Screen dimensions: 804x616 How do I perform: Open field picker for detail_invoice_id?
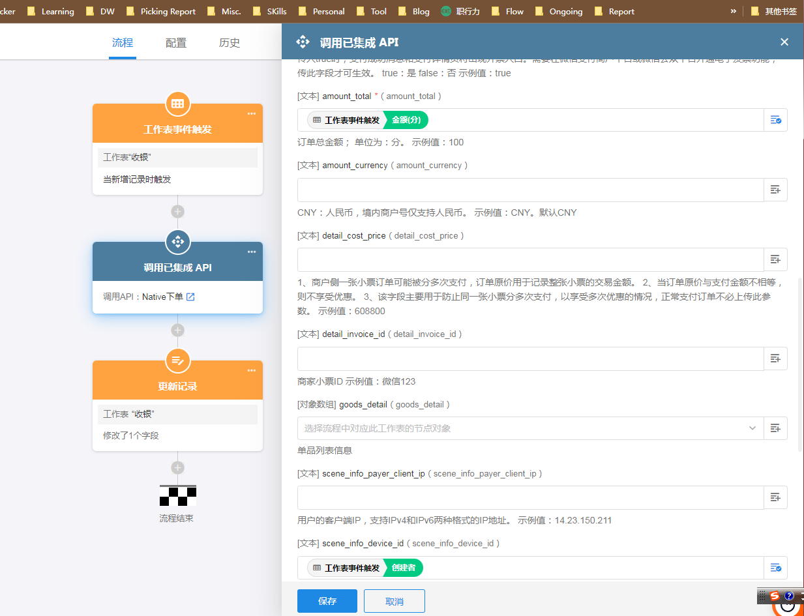(775, 359)
